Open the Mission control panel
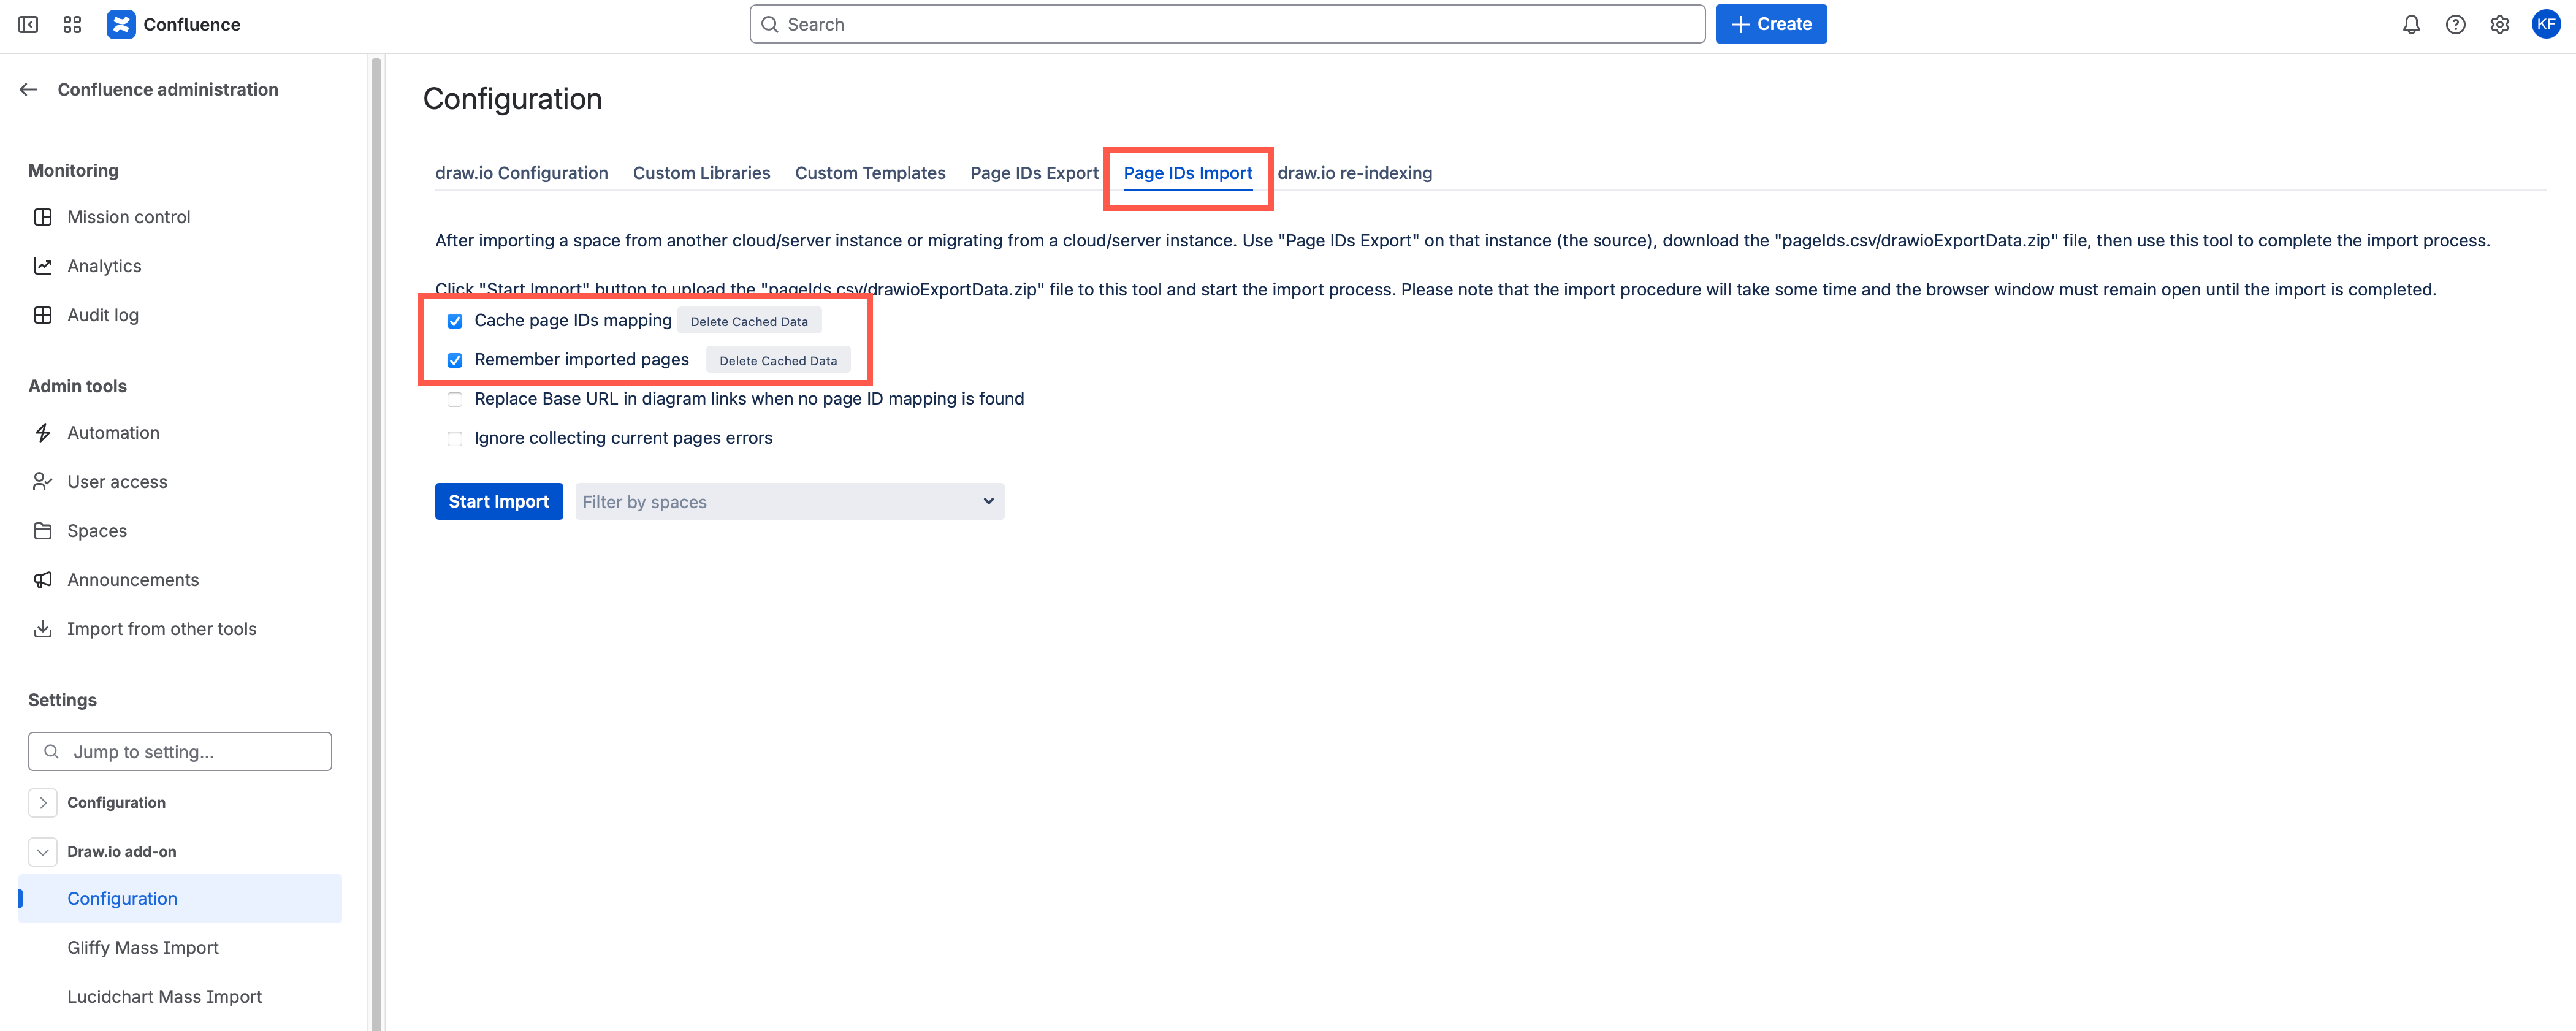 [128, 216]
